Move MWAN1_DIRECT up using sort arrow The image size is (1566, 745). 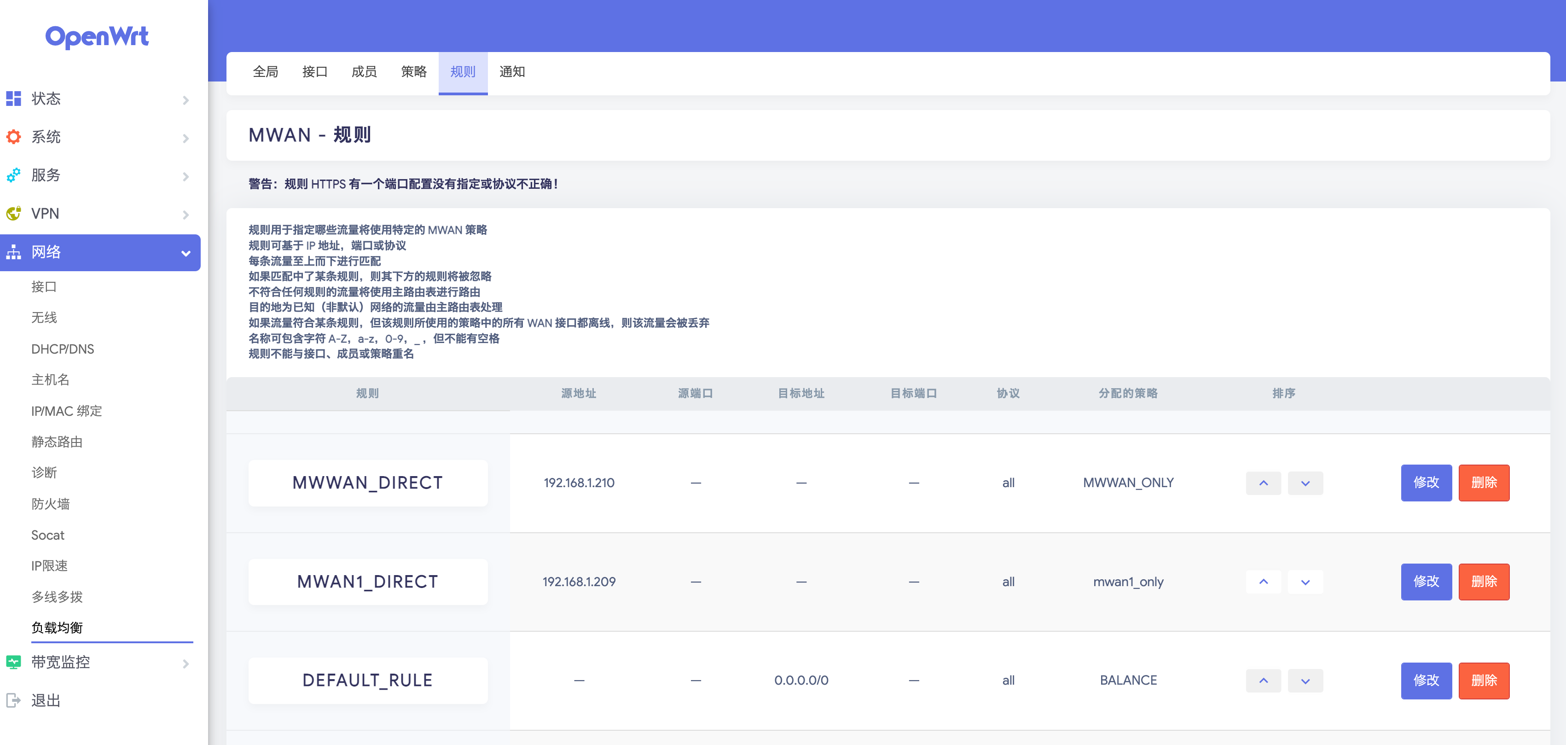[x=1264, y=582]
